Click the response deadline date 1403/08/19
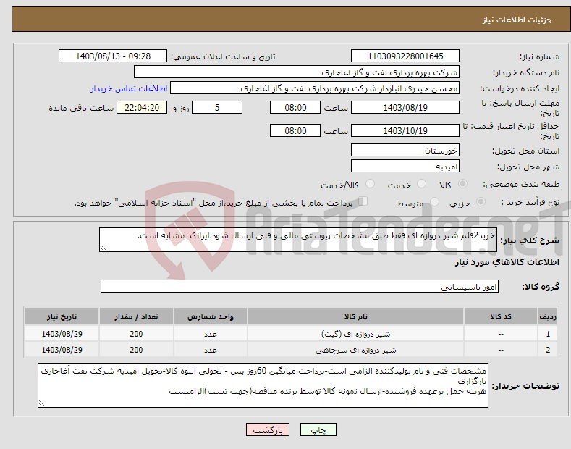Screen dimensions: 571x449 [405, 107]
